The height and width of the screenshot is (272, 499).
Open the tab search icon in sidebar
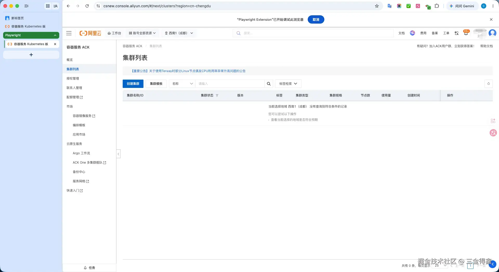click(56, 6)
